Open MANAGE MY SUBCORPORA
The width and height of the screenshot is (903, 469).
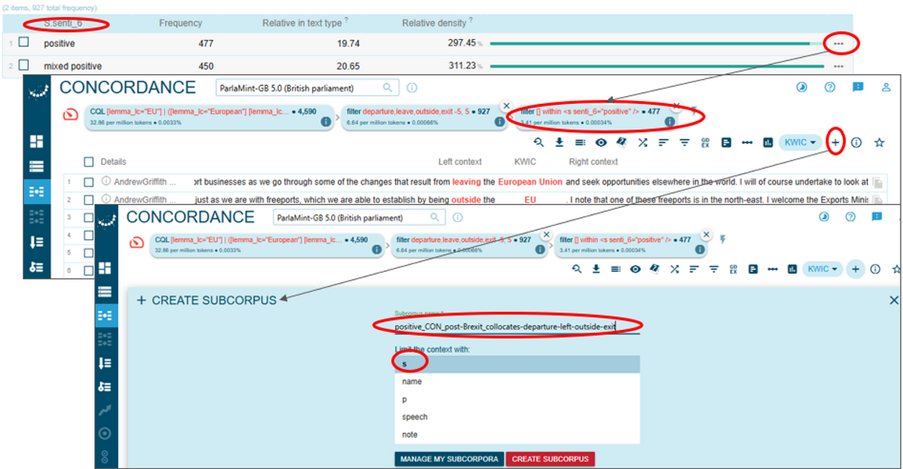pos(448,459)
